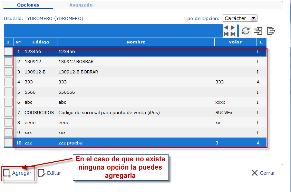Select the value cell '333' in row 4
The width and height of the screenshot is (291, 192).
tap(219, 82)
